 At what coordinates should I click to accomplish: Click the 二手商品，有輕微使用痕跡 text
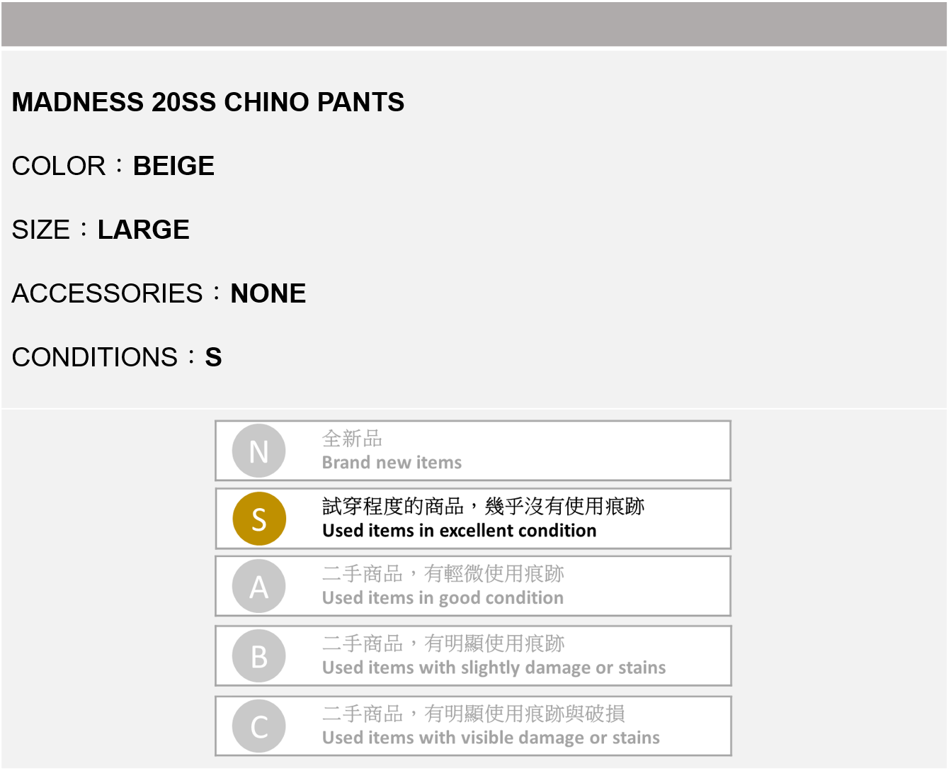tap(443, 573)
